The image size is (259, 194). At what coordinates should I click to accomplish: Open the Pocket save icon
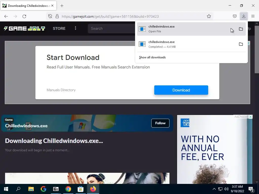234,16
